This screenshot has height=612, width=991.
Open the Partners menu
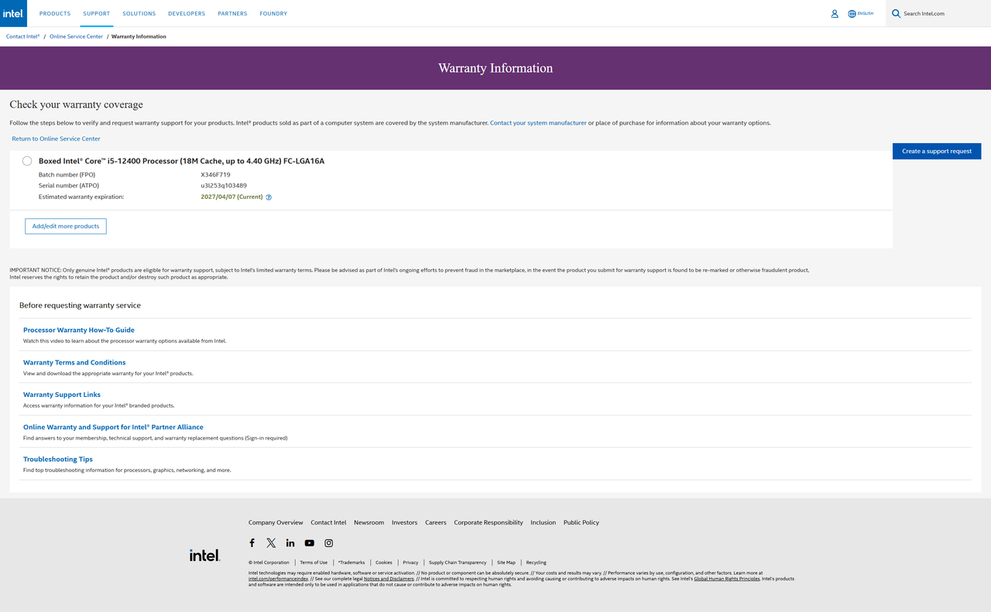[232, 14]
